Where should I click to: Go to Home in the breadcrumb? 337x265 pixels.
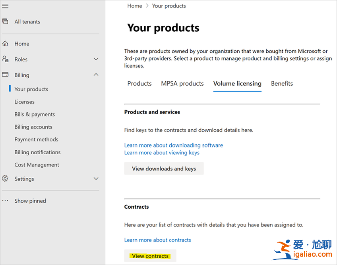(134, 6)
